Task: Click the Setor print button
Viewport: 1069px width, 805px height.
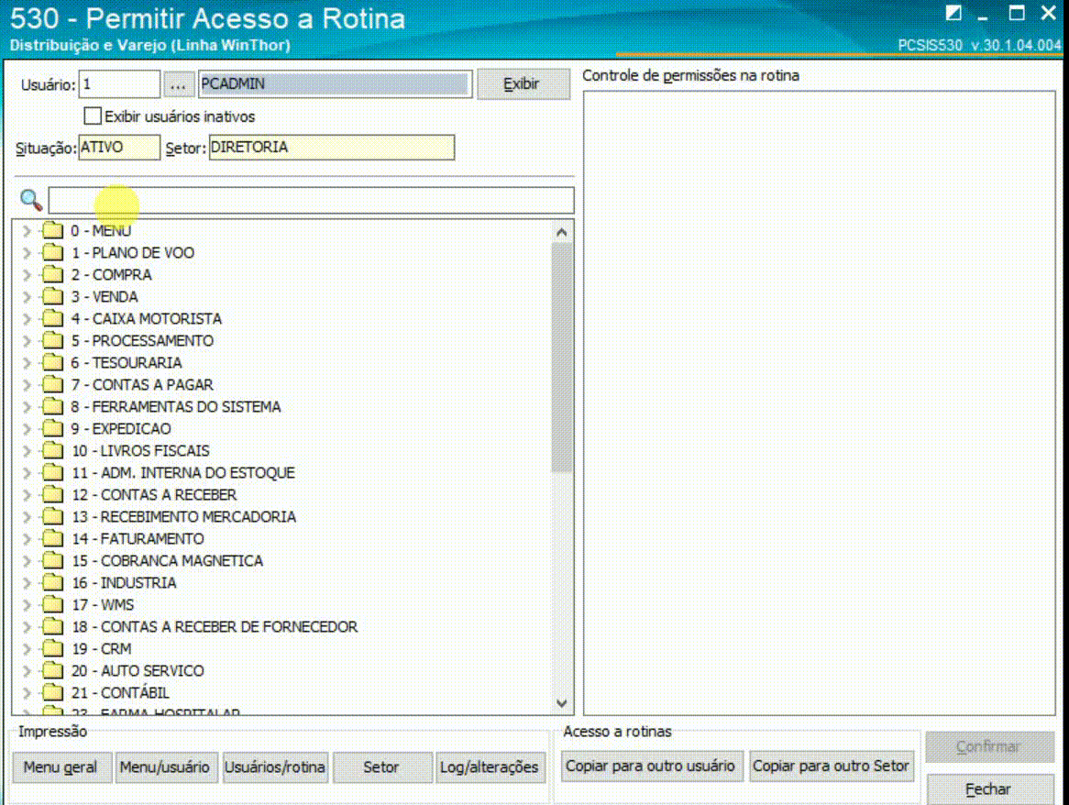Action: (x=381, y=767)
